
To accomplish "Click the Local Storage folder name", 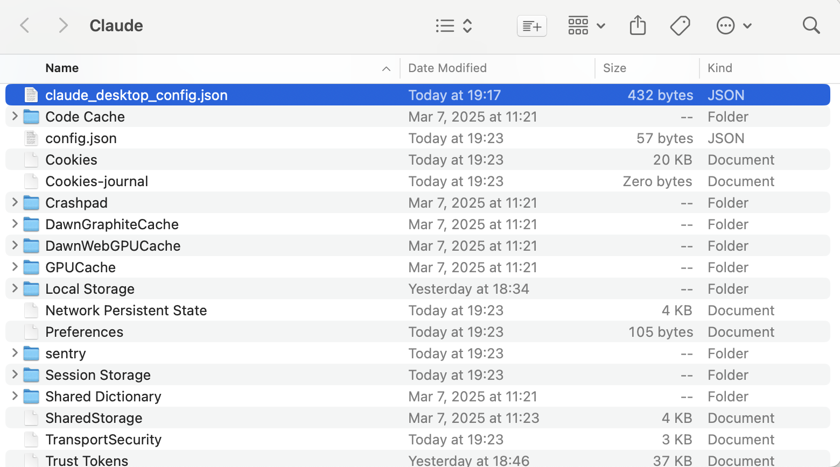I will point(90,289).
